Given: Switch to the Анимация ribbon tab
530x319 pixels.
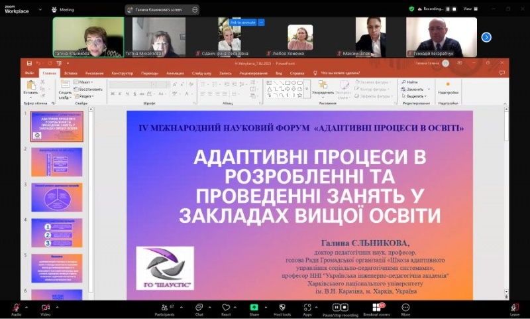Looking at the screenshot, I should tap(175, 73).
